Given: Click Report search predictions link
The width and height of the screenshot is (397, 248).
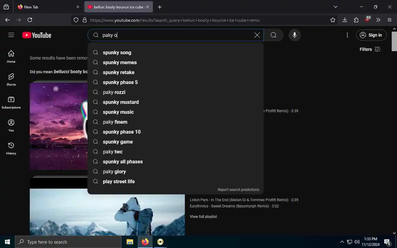Looking at the screenshot, I should (238, 190).
